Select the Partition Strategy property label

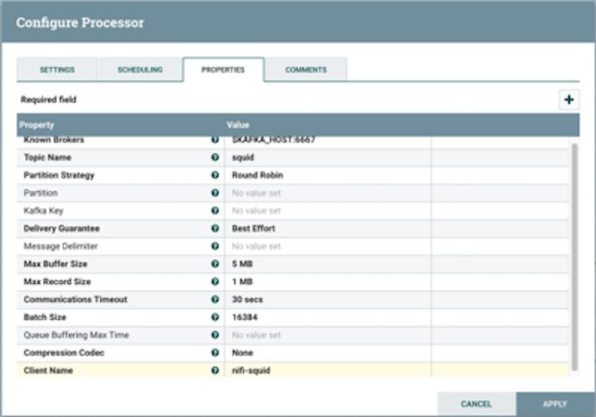click(x=59, y=175)
